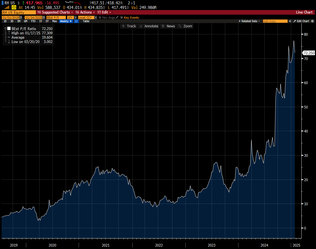Open the Local CCY currency dropdown arrow
The height and width of the screenshot is (249, 316).
click(x=96, y=18)
